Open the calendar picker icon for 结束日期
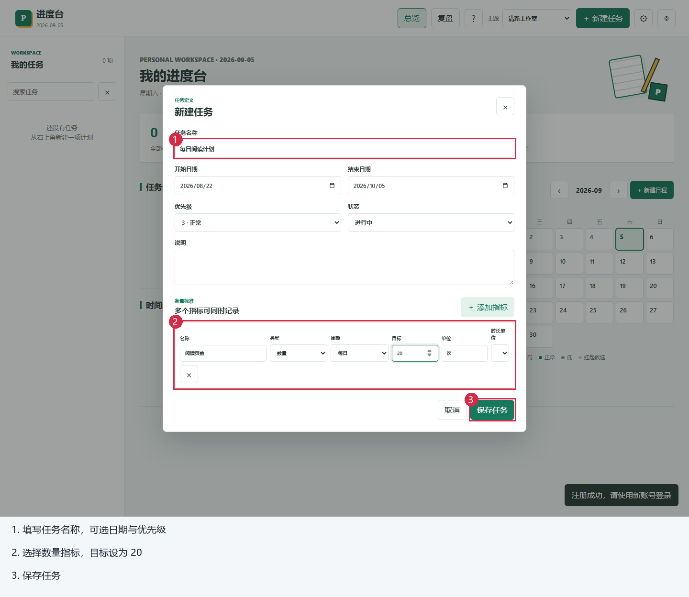Screen dimensions: 689x597 point(505,186)
